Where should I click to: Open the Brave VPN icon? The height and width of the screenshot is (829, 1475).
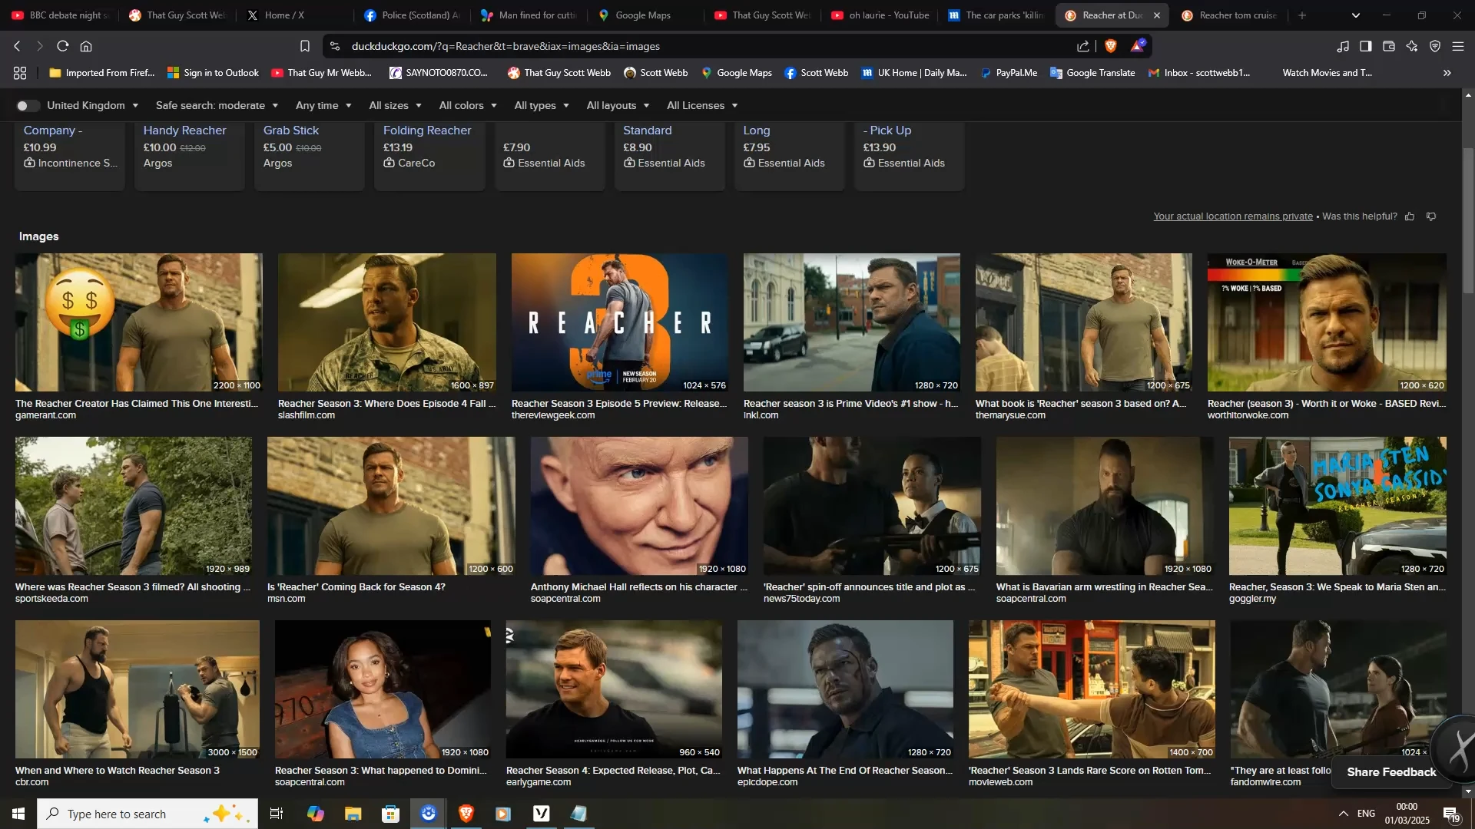pyautogui.click(x=1435, y=46)
